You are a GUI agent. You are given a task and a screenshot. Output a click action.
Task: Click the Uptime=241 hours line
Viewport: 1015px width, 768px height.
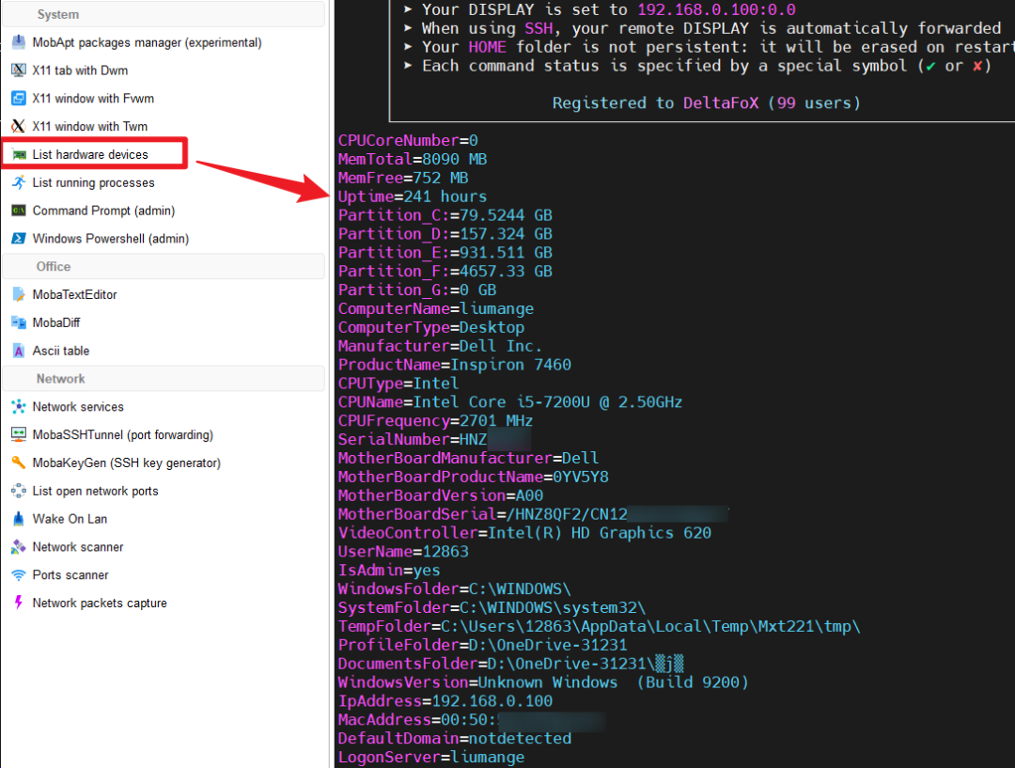coord(413,196)
